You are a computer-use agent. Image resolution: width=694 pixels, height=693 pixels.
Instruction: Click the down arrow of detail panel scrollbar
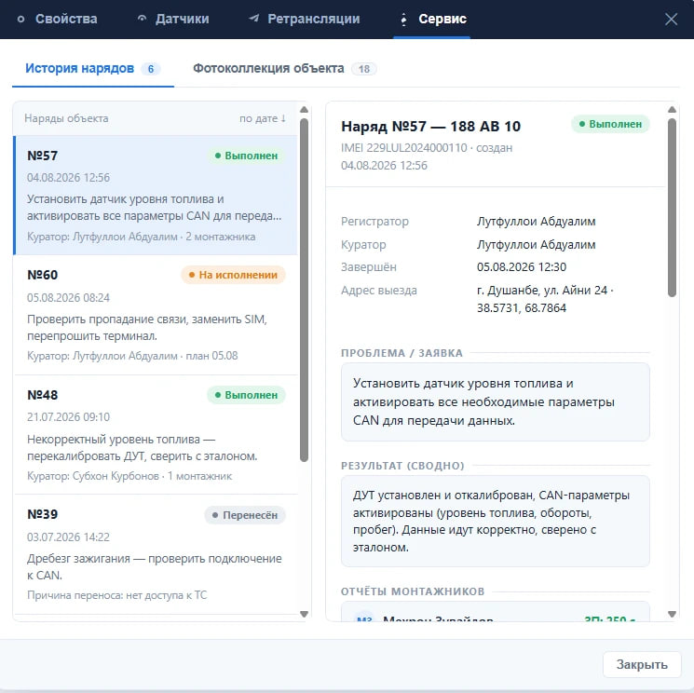pos(672,614)
